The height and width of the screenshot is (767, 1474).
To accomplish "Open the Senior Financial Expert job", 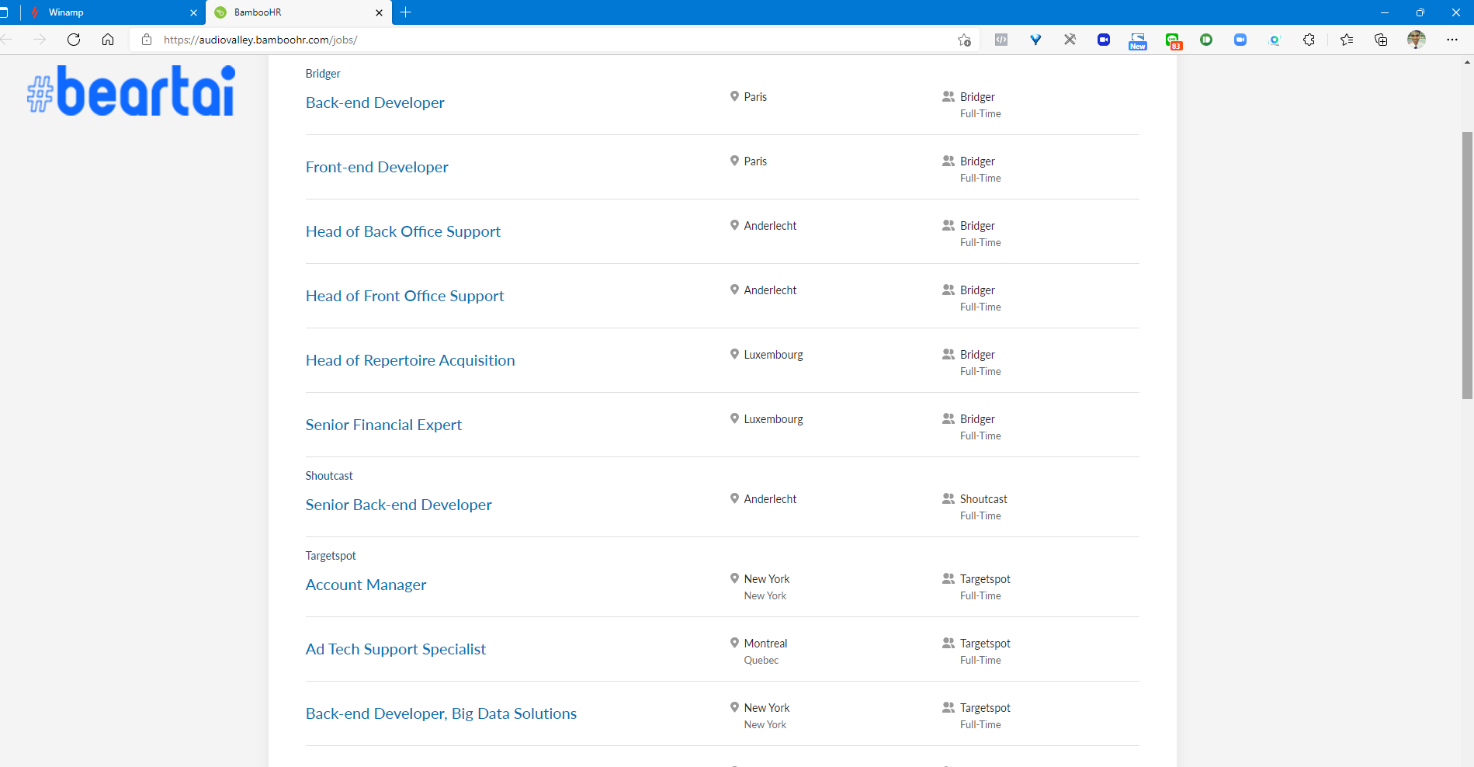I will tap(383, 425).
